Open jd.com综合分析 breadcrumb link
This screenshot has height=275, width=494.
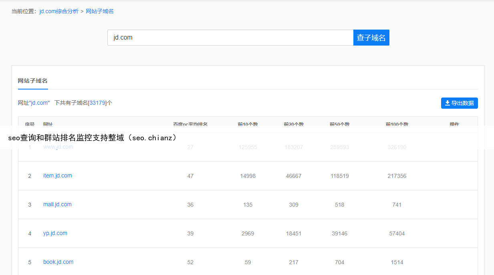59,11
